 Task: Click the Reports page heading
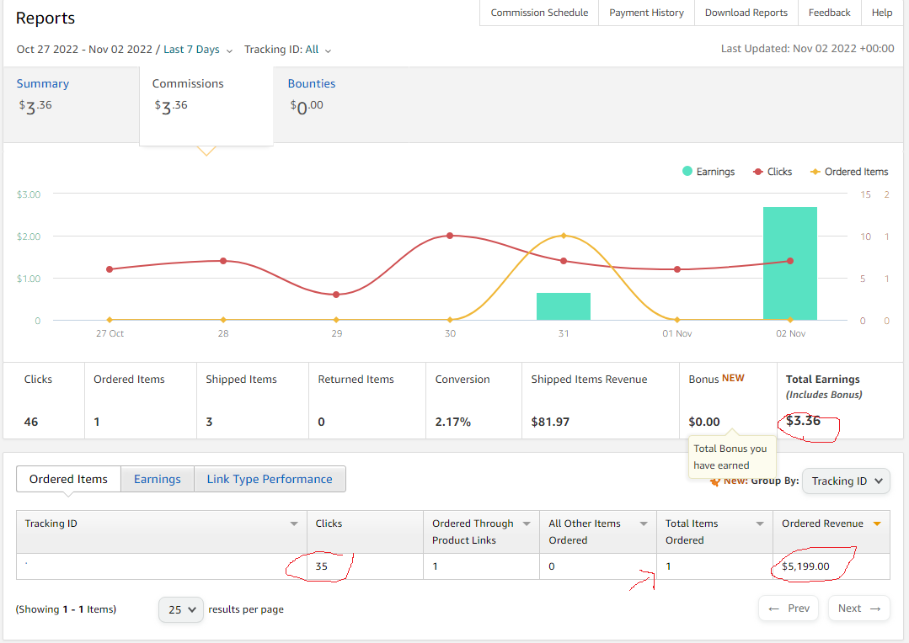click(x=45, y=18)
